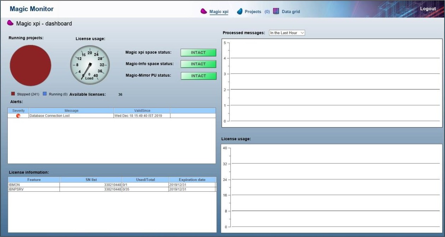Click the License usage line chart area
Viewport: 445px width, 237px height.
point(332,188)
